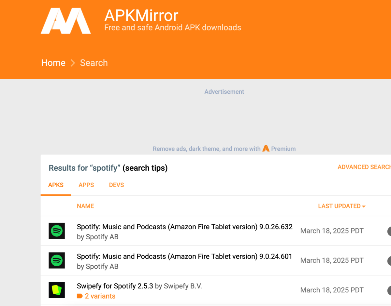Open the Premium link with orange logo
The height and width of the screenshot is (306, 391).
pyautogui.click(x=279, y=149)
